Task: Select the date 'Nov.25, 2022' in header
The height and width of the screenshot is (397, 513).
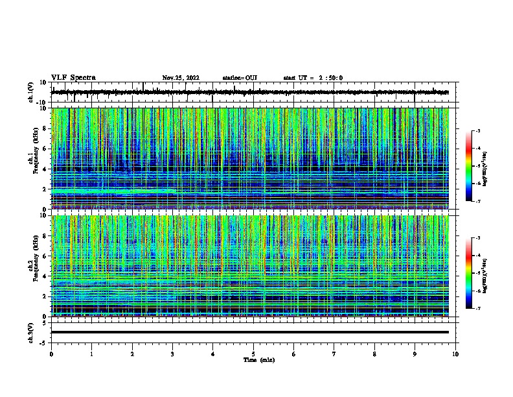Action: 181,78
